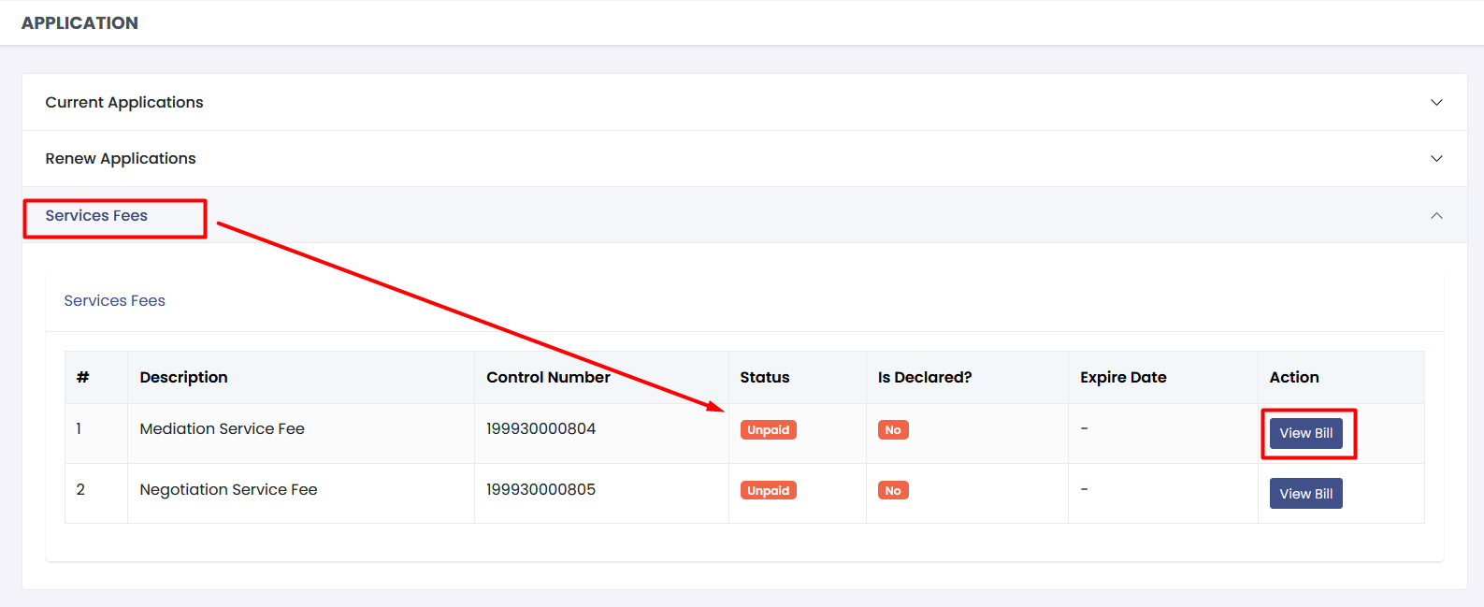
Task: Click Unpaid badge for Negotiation Service Fee
Action: pyautogui.click(x=768, y=491)
